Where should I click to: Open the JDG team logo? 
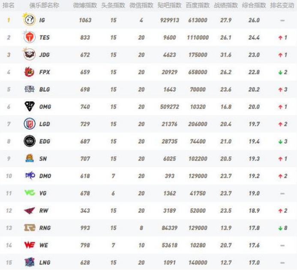pos(30,55)
